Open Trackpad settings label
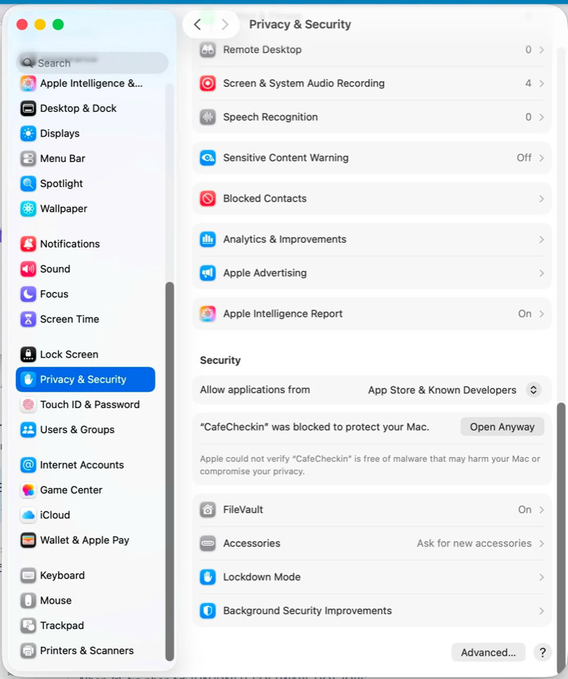Image resolution: width=568 pixels, height=679 pixels. tap(62, 625)
